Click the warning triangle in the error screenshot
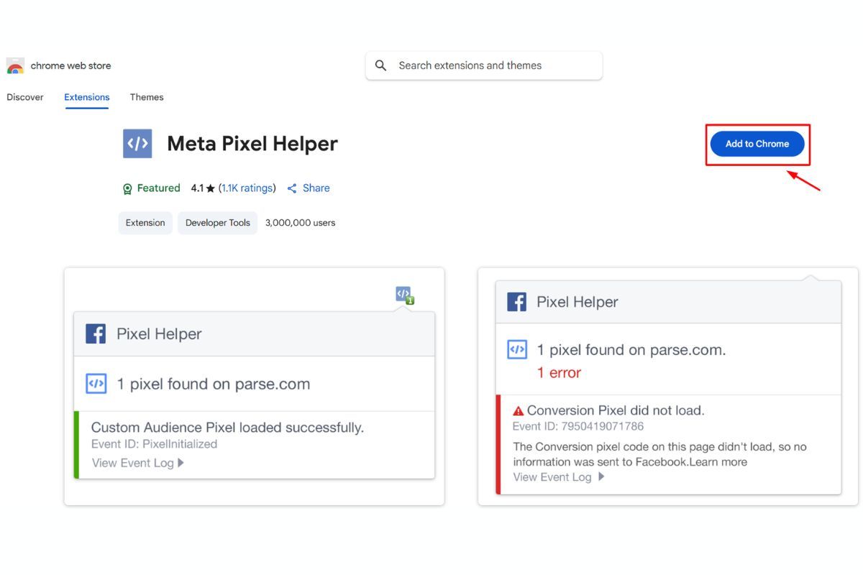Screen dimensions: 863x575 [519, 410]
